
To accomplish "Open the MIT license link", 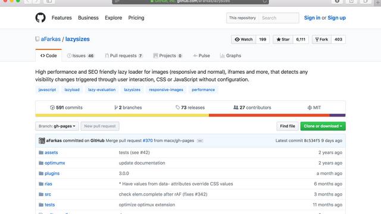I will 314,108.
